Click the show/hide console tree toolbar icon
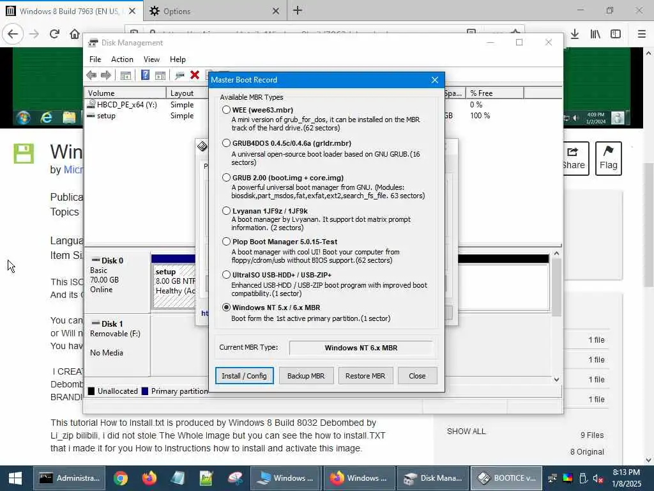 (126, 75)
